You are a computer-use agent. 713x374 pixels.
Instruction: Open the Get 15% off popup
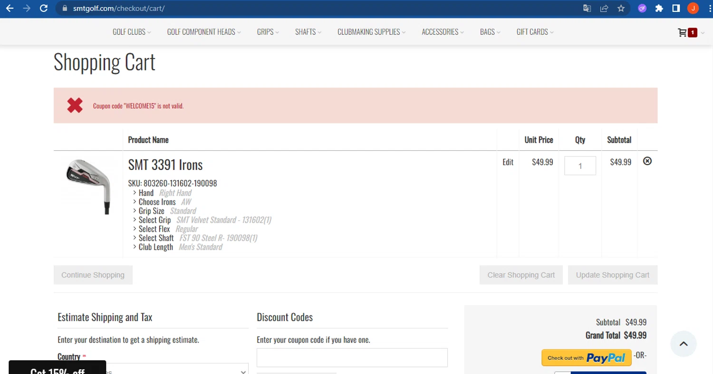coord(57,368)
